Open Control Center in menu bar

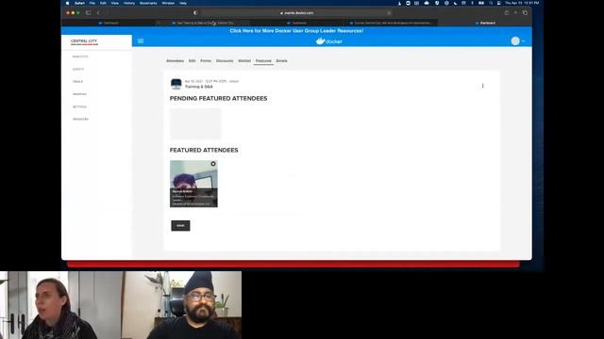(499, 3)
